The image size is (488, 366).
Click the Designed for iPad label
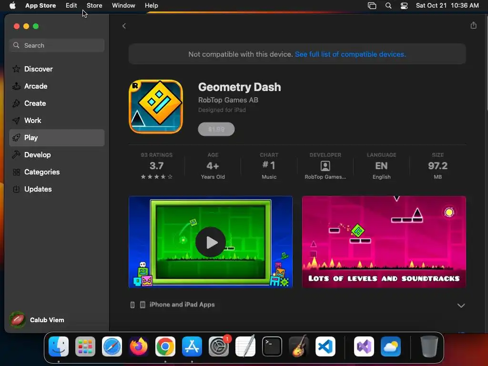click(222, 110)
